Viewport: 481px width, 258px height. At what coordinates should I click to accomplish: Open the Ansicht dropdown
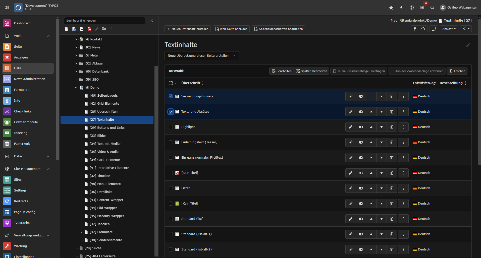pos(449,29)
